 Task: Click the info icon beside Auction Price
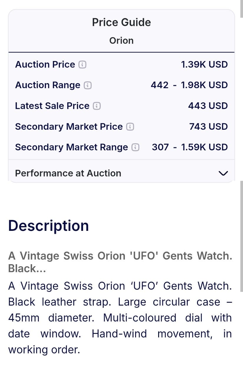click(82, 65)
